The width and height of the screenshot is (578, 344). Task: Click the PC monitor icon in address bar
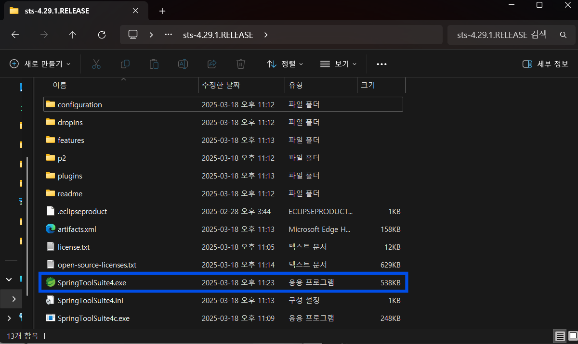coord(133,35)
